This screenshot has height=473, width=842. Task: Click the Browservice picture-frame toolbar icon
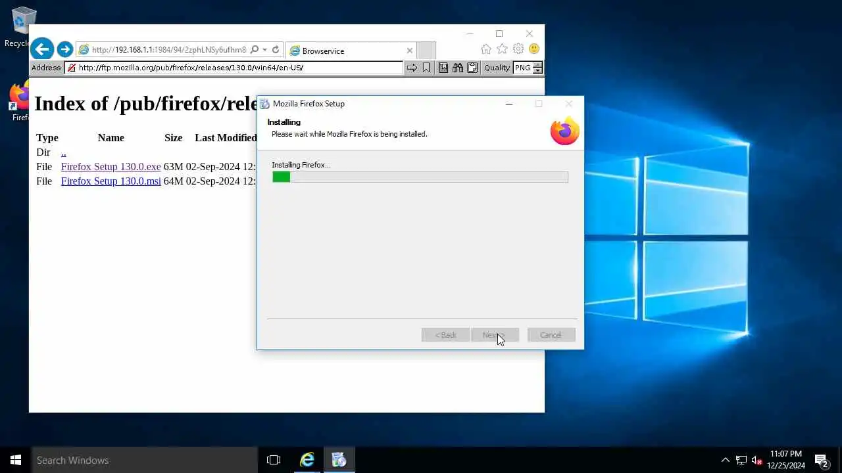(443, 68)
